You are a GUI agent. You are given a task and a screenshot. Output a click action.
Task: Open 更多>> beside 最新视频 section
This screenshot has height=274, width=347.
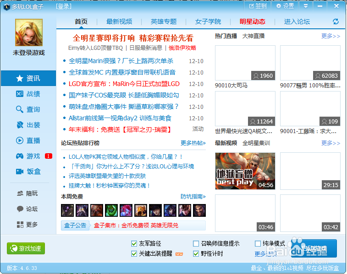coord(330,143)
